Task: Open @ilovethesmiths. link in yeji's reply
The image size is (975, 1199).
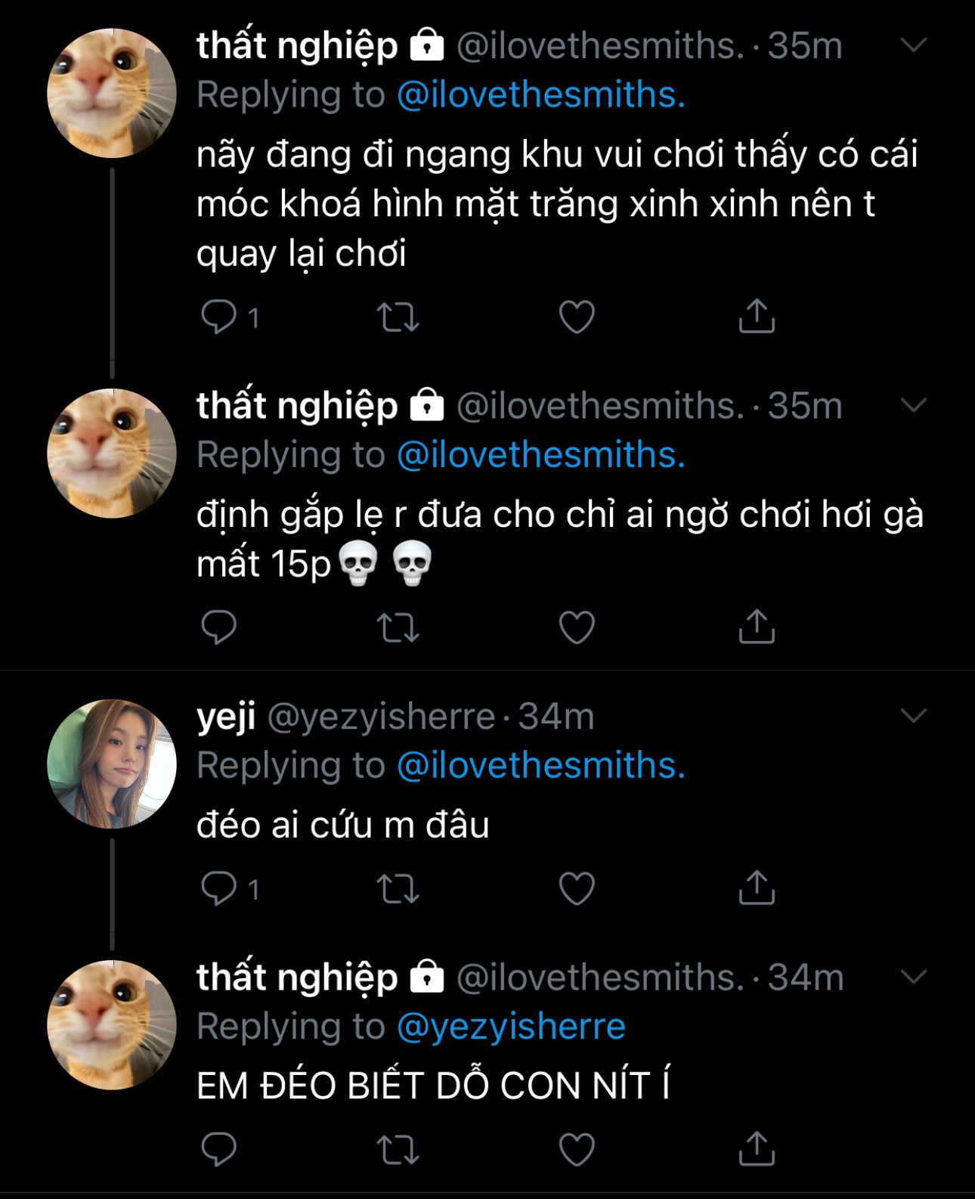Action: point(541,766)
